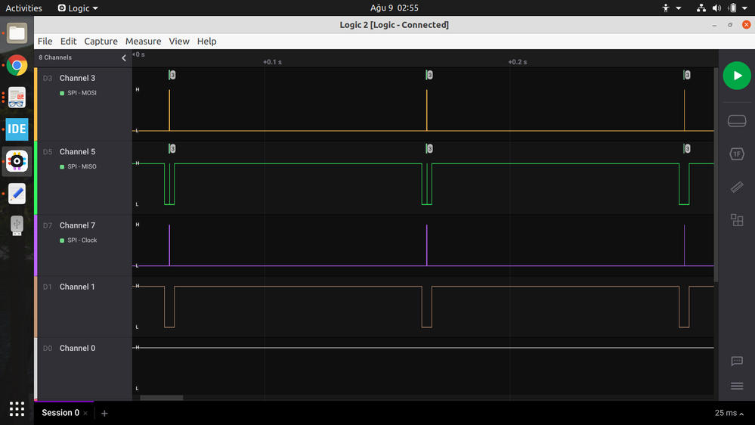The height and width of the screenshot is (425, 755).
Task: Open the accessibility menu in top bar
Action: coord(671,8)
